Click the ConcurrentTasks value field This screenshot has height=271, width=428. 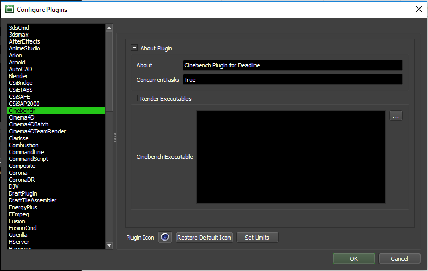coord(293,80)
